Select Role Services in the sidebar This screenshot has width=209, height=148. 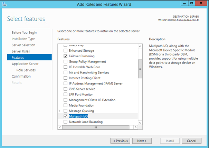click(26, 70)
